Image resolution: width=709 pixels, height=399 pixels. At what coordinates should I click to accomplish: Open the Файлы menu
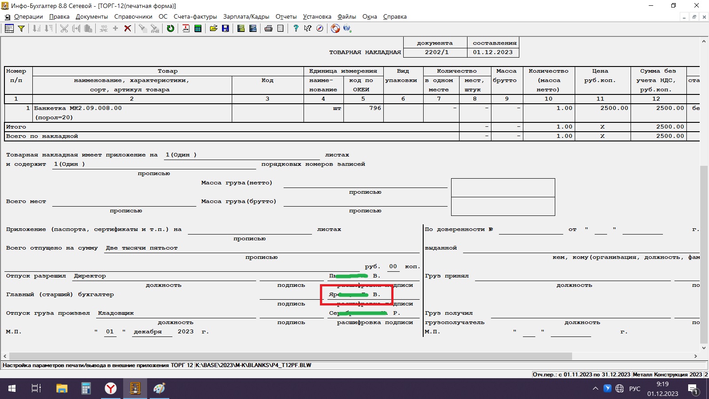coord(347,17)
